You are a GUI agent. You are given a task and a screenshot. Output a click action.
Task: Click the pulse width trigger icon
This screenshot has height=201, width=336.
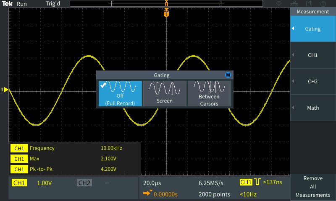[x=257, y=182]
